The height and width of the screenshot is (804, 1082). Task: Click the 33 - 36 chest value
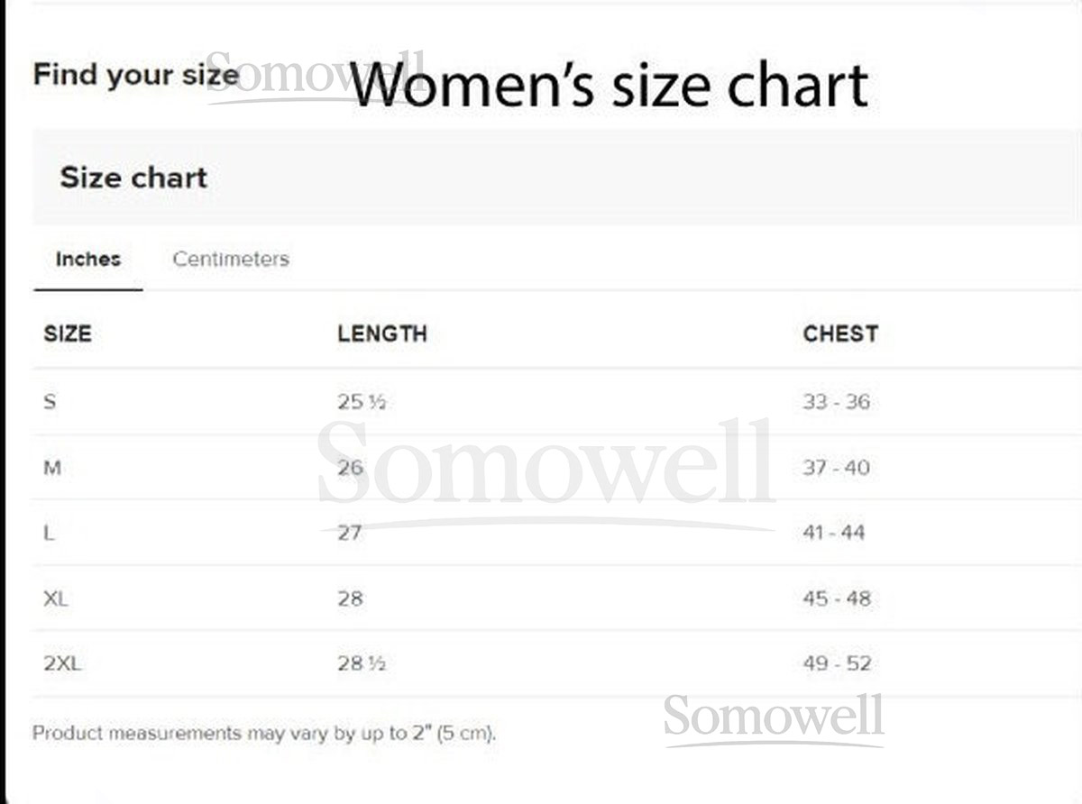pos(837,402)
